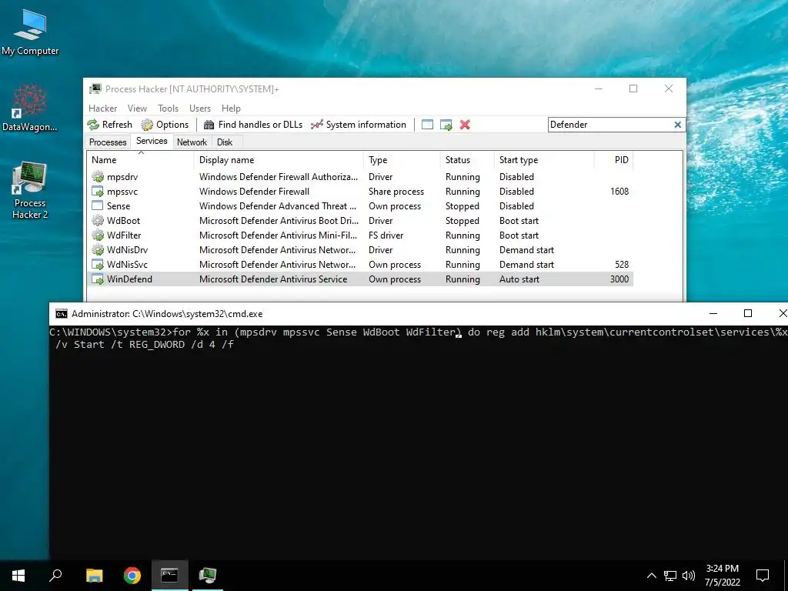Switch to the Network tab

click(192, 142)
